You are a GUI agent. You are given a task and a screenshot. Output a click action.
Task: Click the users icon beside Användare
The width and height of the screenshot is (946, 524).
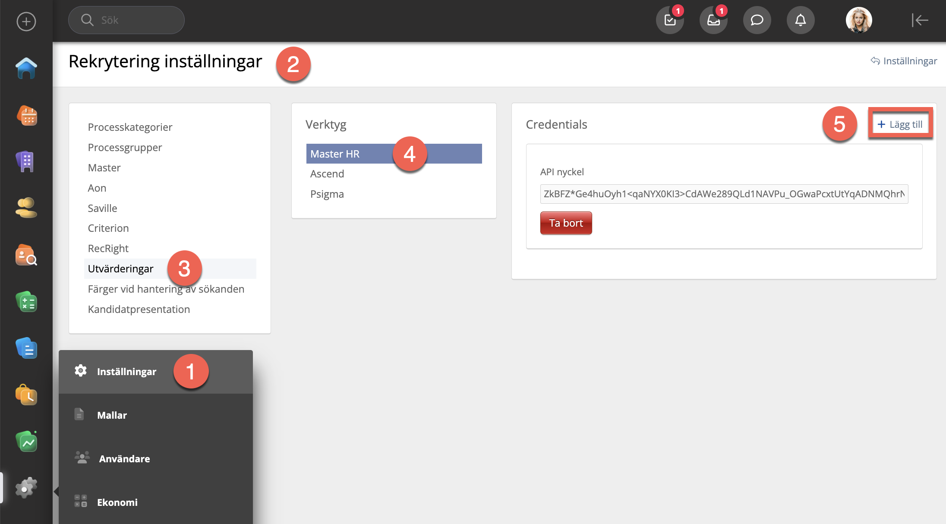[x=82, y=458]
